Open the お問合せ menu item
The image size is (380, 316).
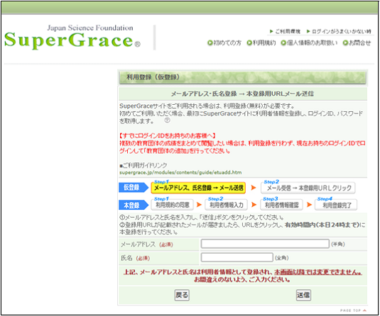(360, 43)
